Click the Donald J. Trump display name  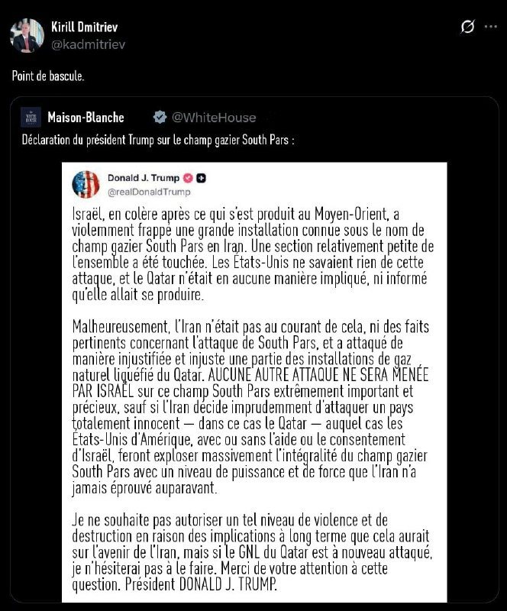(x=144, y=178)
